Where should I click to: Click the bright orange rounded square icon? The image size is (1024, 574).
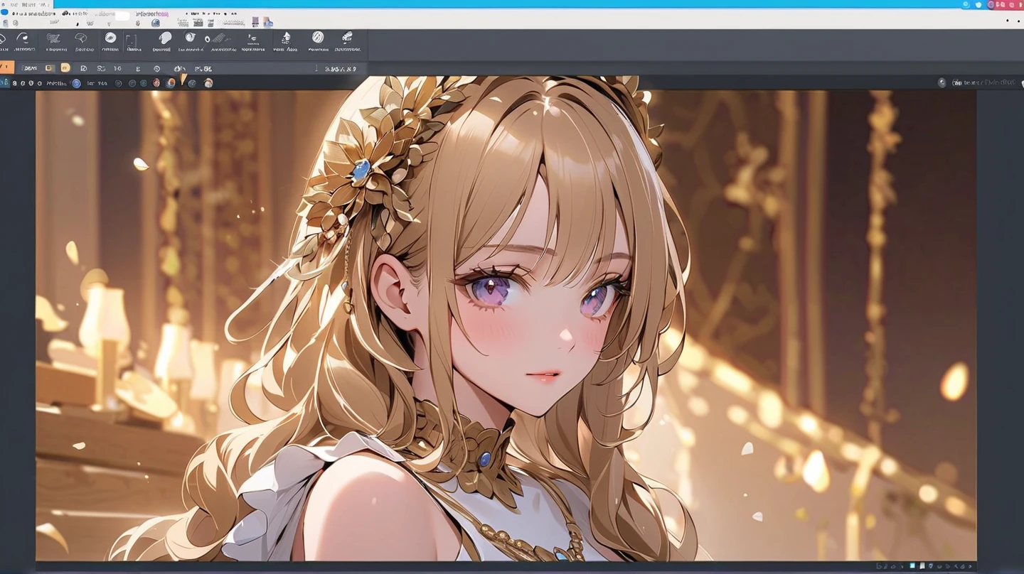click(65, 68)
